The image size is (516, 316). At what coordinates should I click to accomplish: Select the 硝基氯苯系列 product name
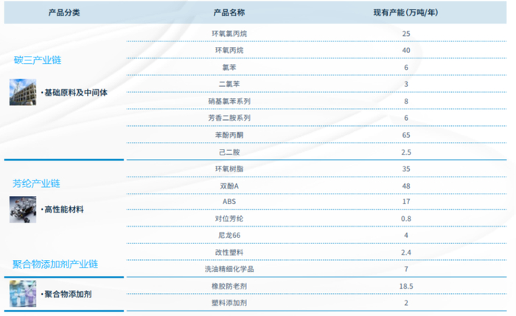(x=229, y=101)
